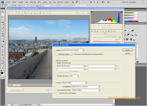Add a Levels adjustment
This screenshot has width=147, height=106.
[x=125, y=30]
